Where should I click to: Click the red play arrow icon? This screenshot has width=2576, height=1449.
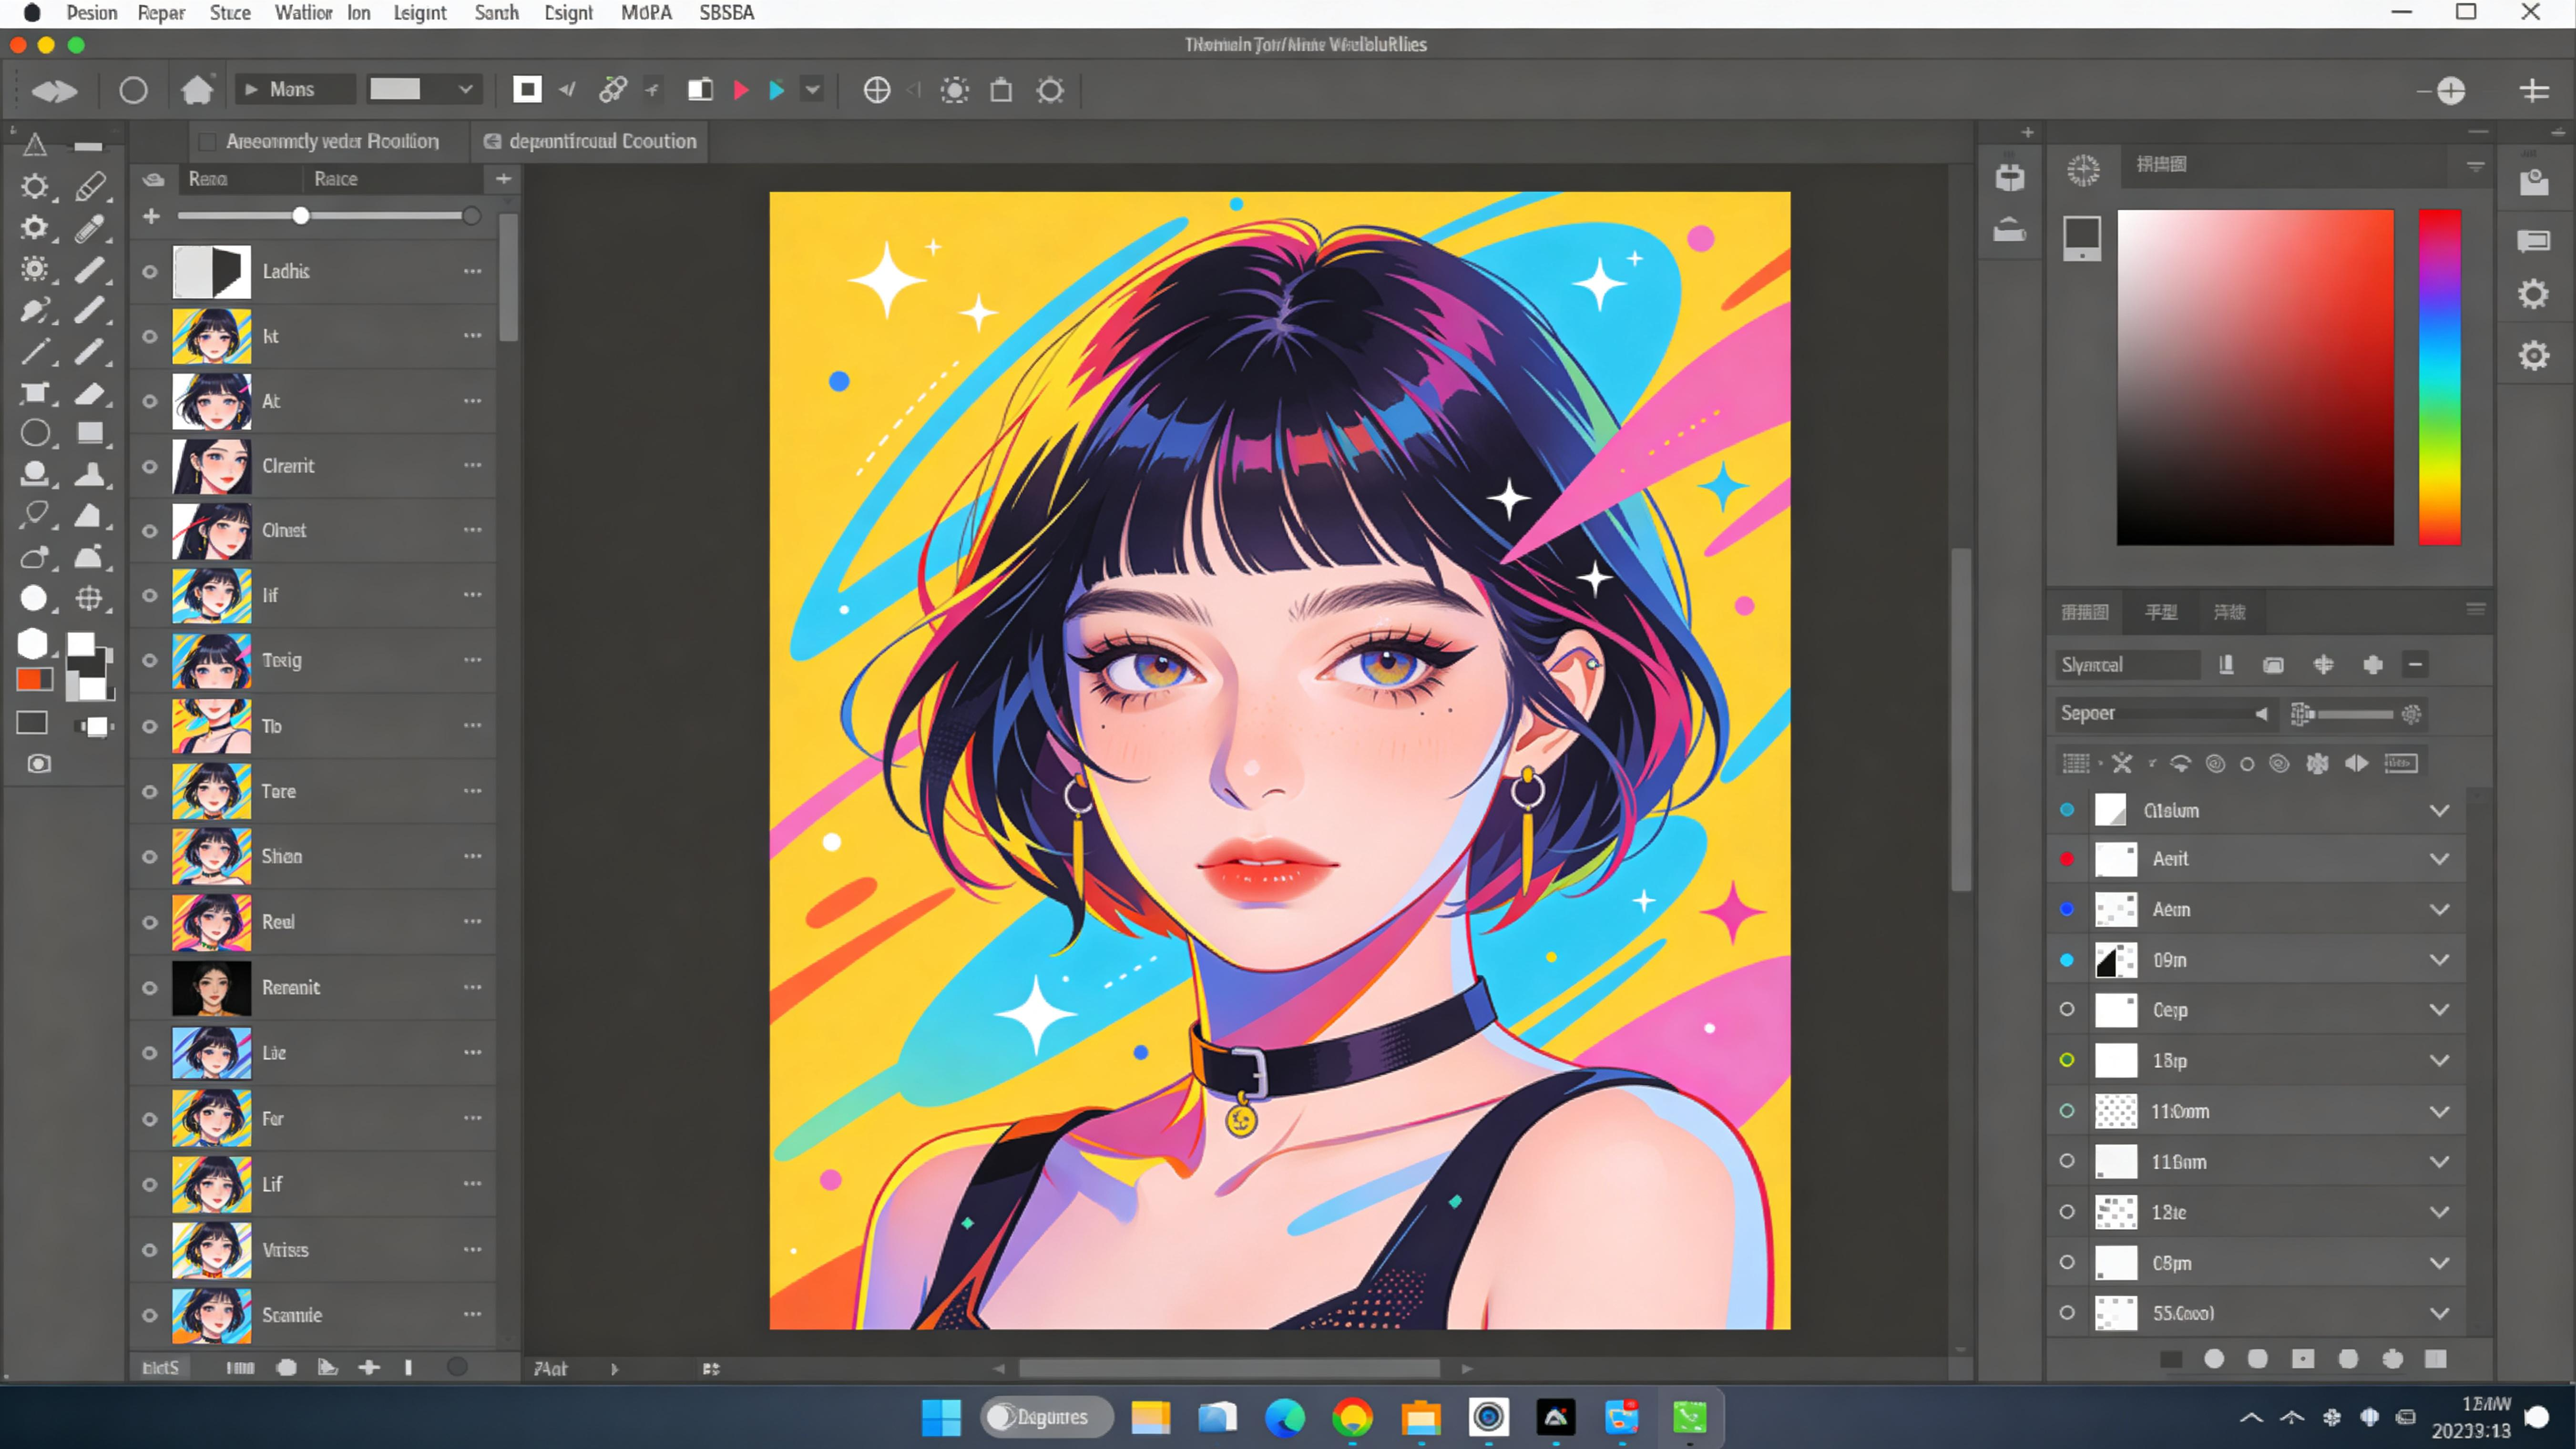tap(741, 90)
